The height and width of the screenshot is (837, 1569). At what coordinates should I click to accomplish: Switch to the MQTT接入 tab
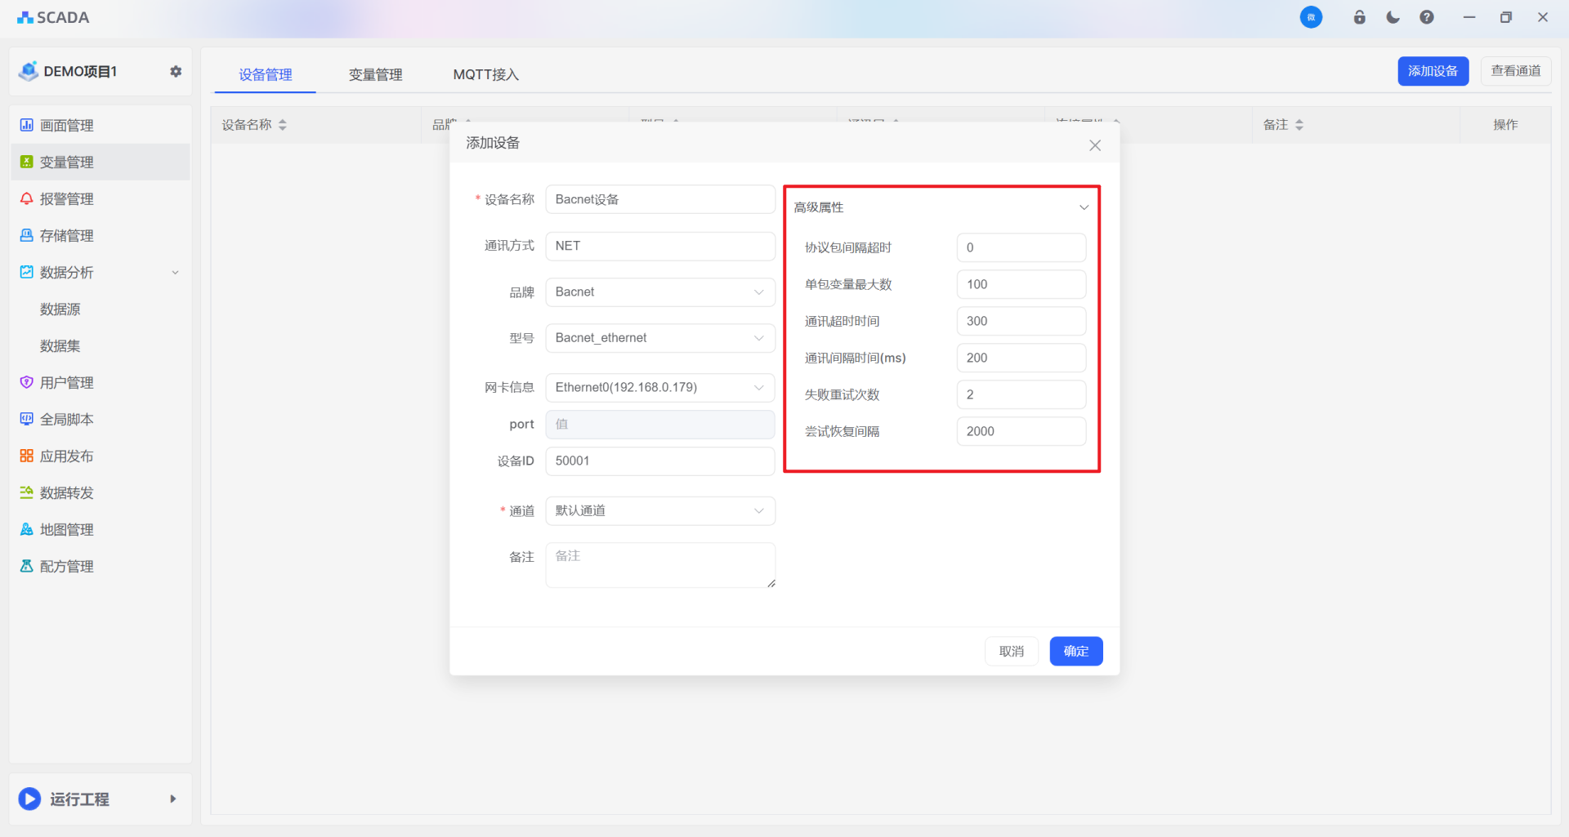(x=485, y=75)
